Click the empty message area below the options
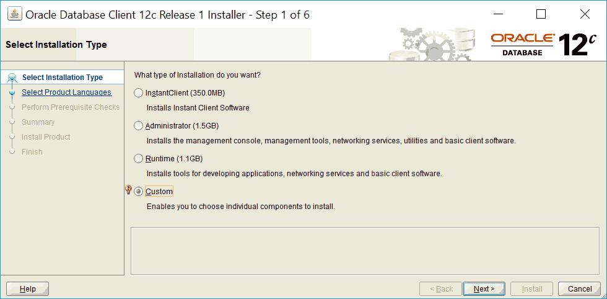The image size is (607, 299). pos(365,251)
